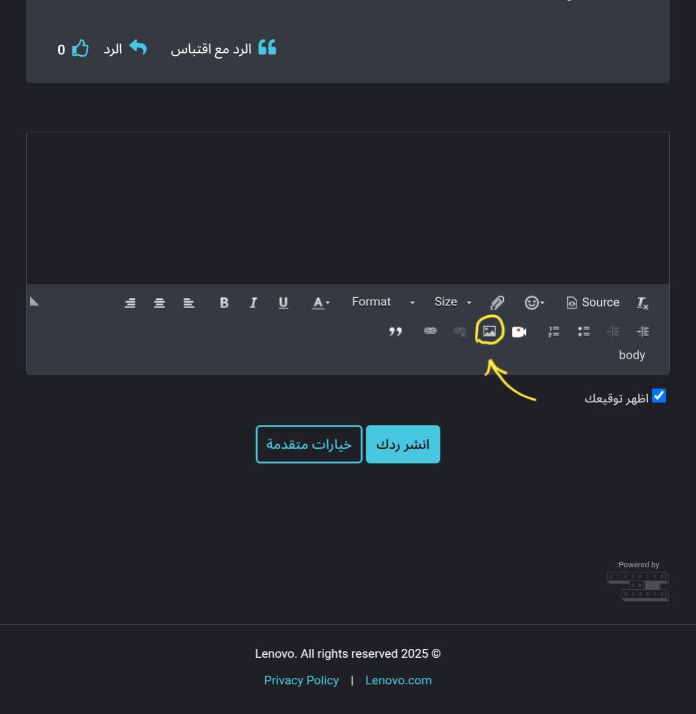Underline text using the U icon
696x714 pixels.
[283, 302]
